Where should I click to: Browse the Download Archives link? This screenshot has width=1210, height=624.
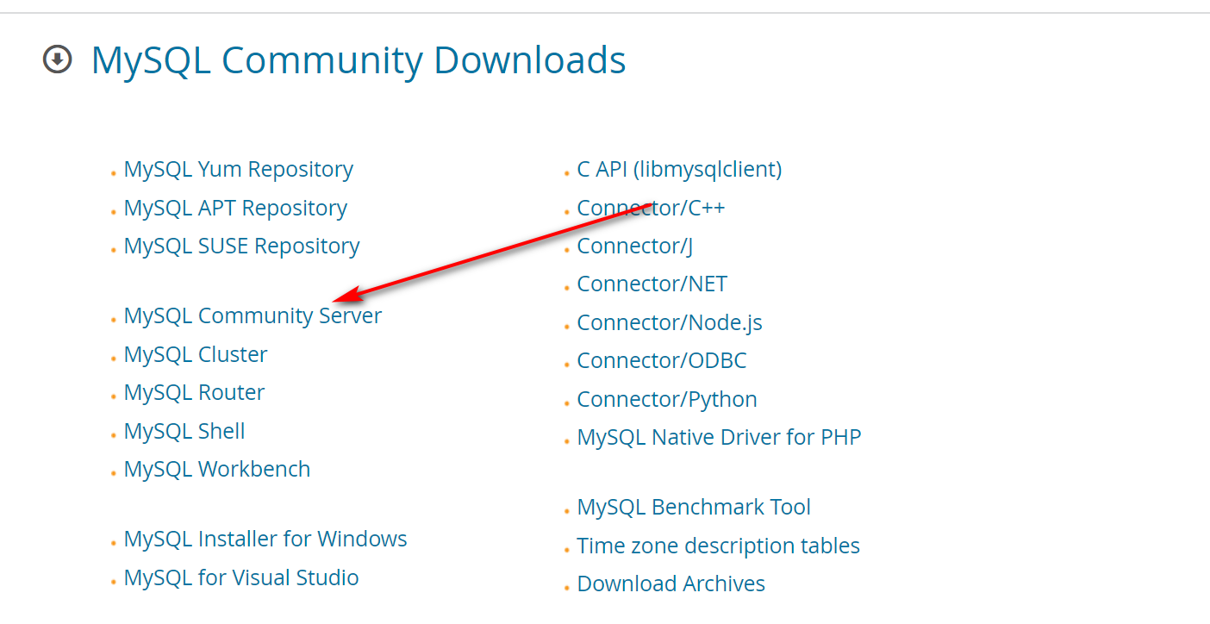671,583
